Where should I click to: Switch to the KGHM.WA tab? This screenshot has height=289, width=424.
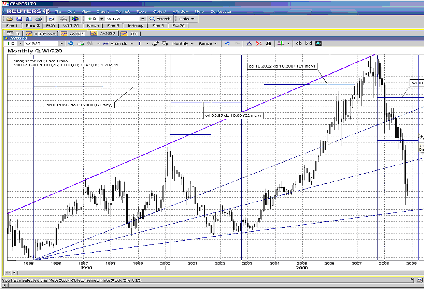pos(43,33)
